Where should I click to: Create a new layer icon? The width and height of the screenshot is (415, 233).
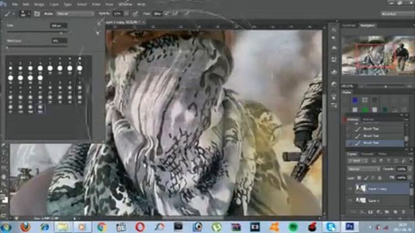395,212
